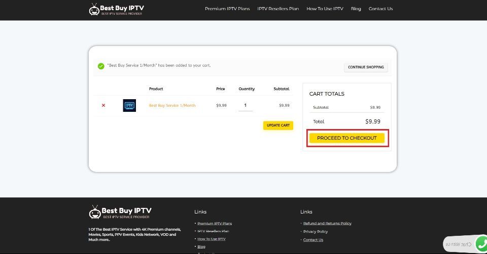Open the IPTV product thumbnail image
The image size is (487, 254).
pos(129,105)
